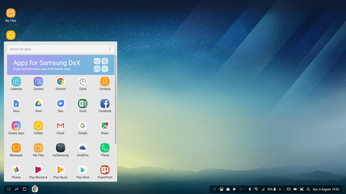346x194 pixels.
Task: Click the mobile signal indicator
Action: [262, 189]
